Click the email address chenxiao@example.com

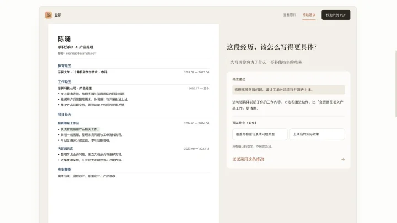point(81,53)
